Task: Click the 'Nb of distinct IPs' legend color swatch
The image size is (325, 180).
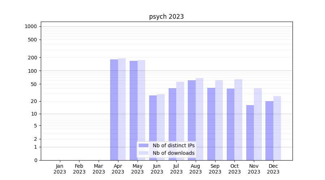Action: (x=143, y=145)
